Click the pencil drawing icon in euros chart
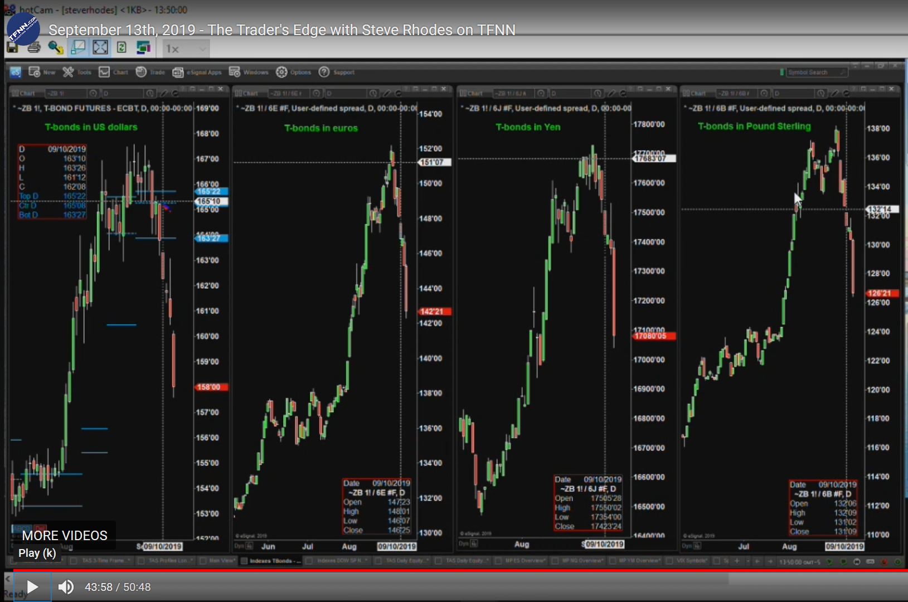 (x=387, y=93)
